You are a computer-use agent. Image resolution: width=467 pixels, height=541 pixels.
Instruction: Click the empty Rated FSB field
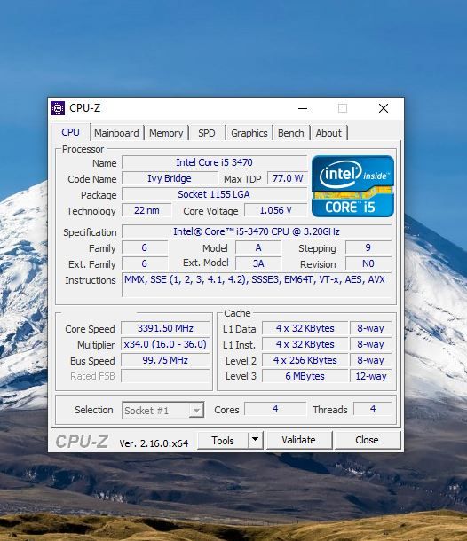tap(165, 376)
